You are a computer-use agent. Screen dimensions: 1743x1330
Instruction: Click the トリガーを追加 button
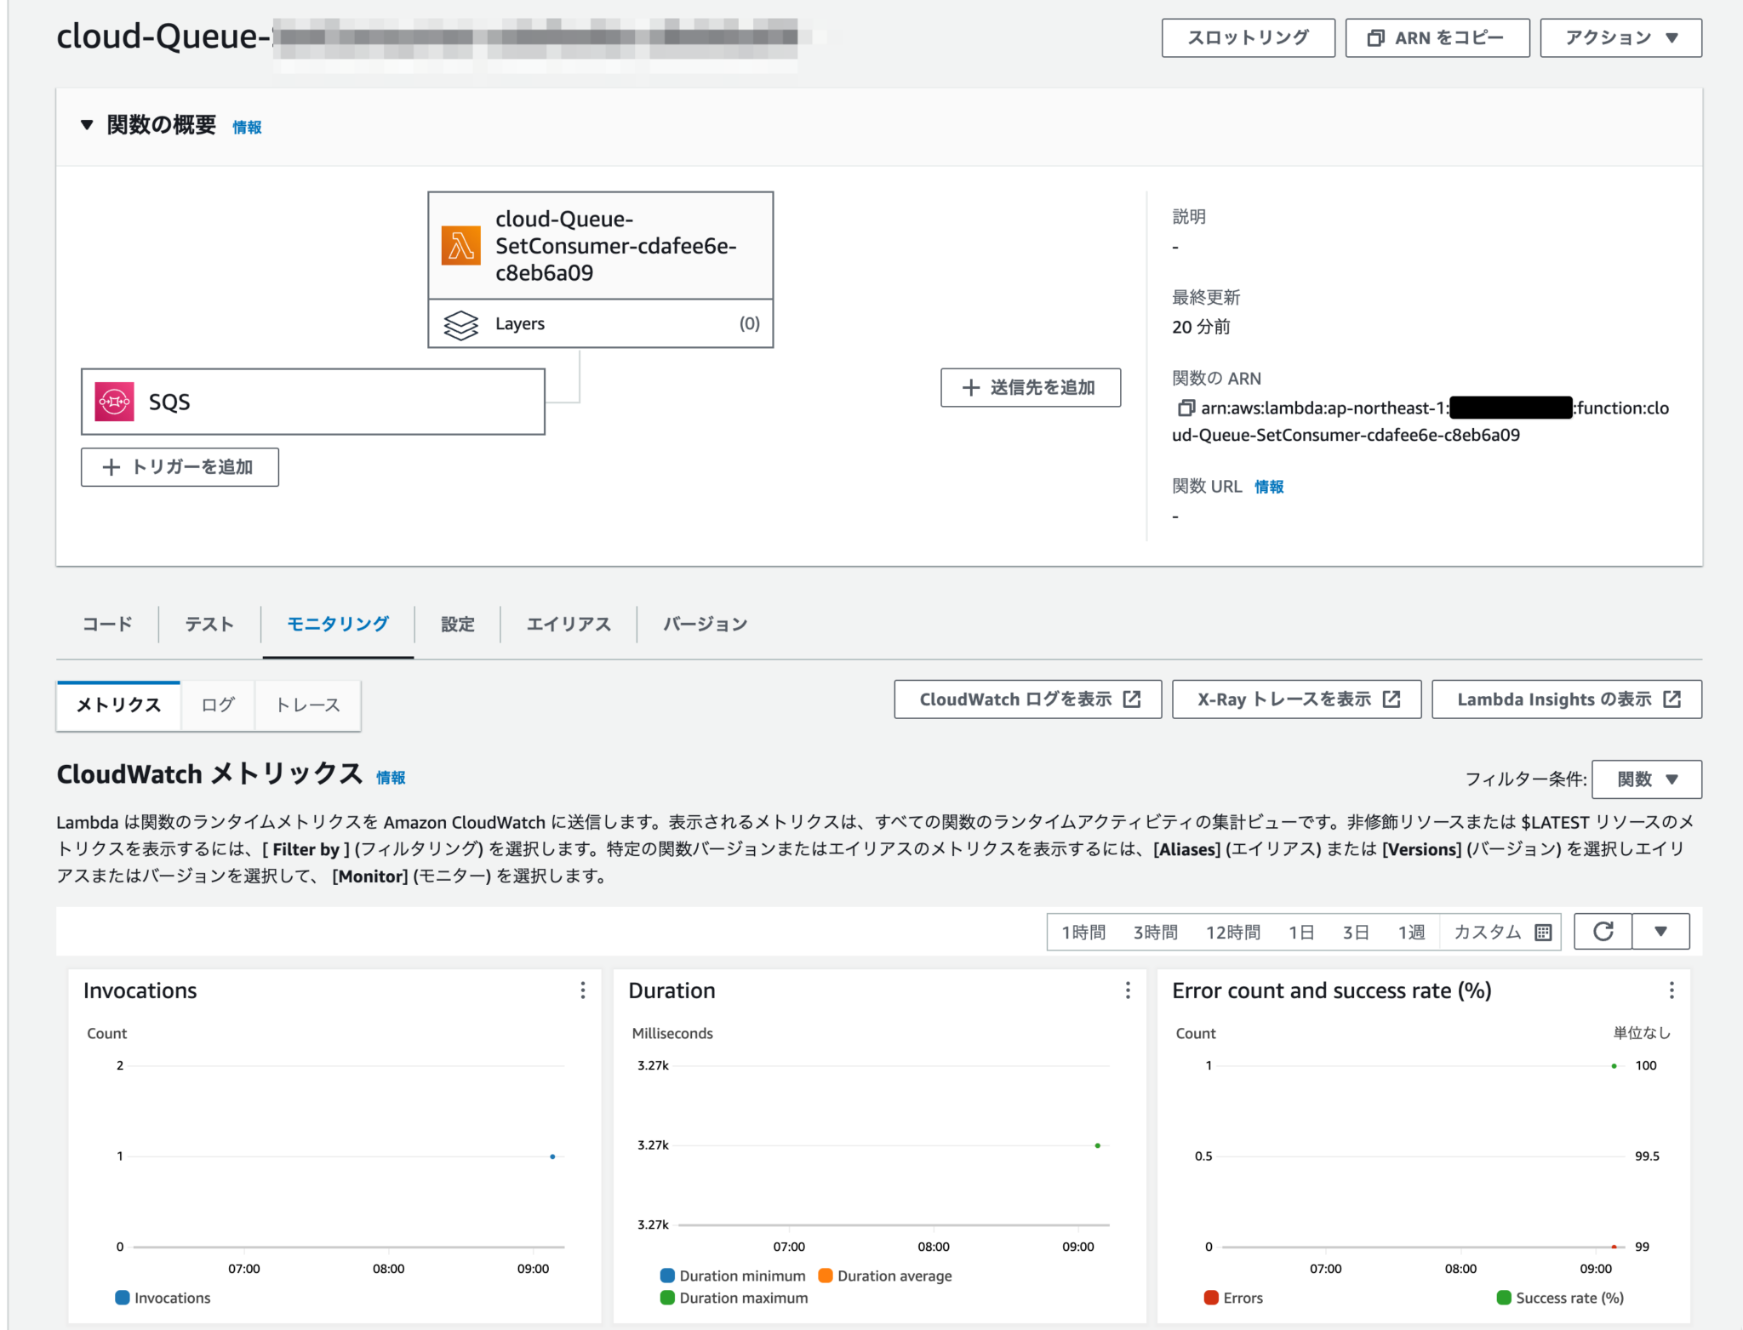180,466
